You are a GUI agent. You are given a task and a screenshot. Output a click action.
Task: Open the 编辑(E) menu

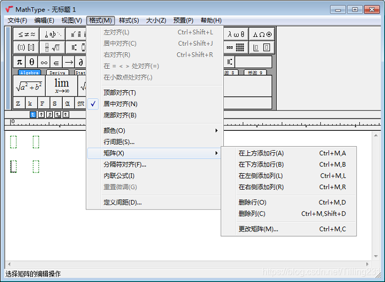(x=44, y=20)
